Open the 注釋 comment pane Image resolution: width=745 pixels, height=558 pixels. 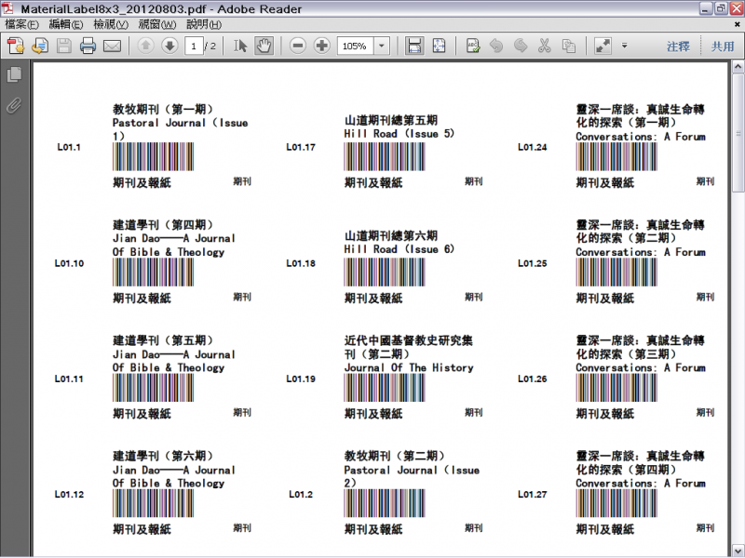678,46
